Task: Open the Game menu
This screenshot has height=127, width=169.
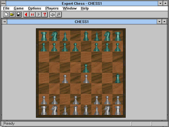Action: pos(19,8)
